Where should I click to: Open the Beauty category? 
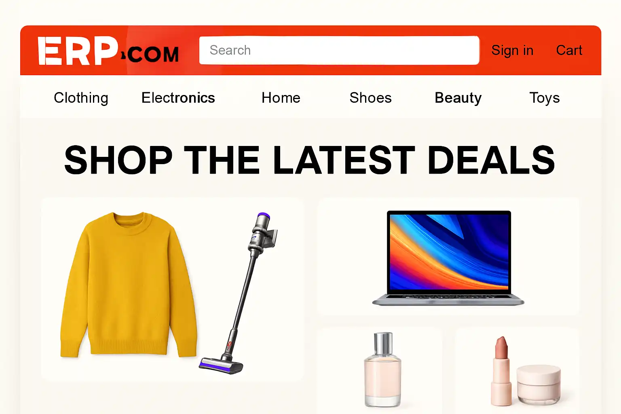(x=458, y=98)
